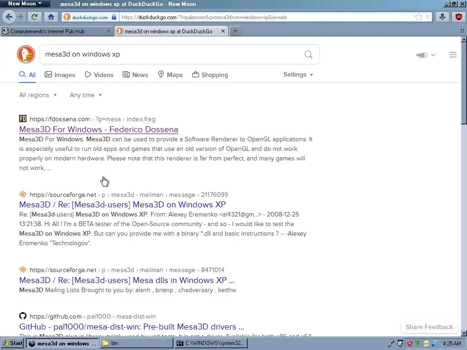The height and width of the screenshot is (350, 467).
Task: Open the uBlock shield extension icon
Action: tap(459, 17)
